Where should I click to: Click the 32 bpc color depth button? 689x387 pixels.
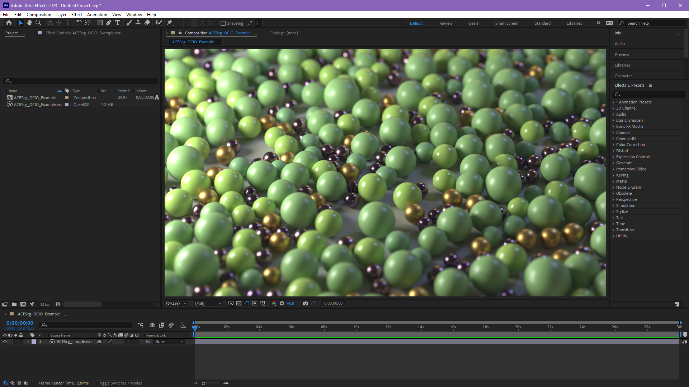pos(45,304)
